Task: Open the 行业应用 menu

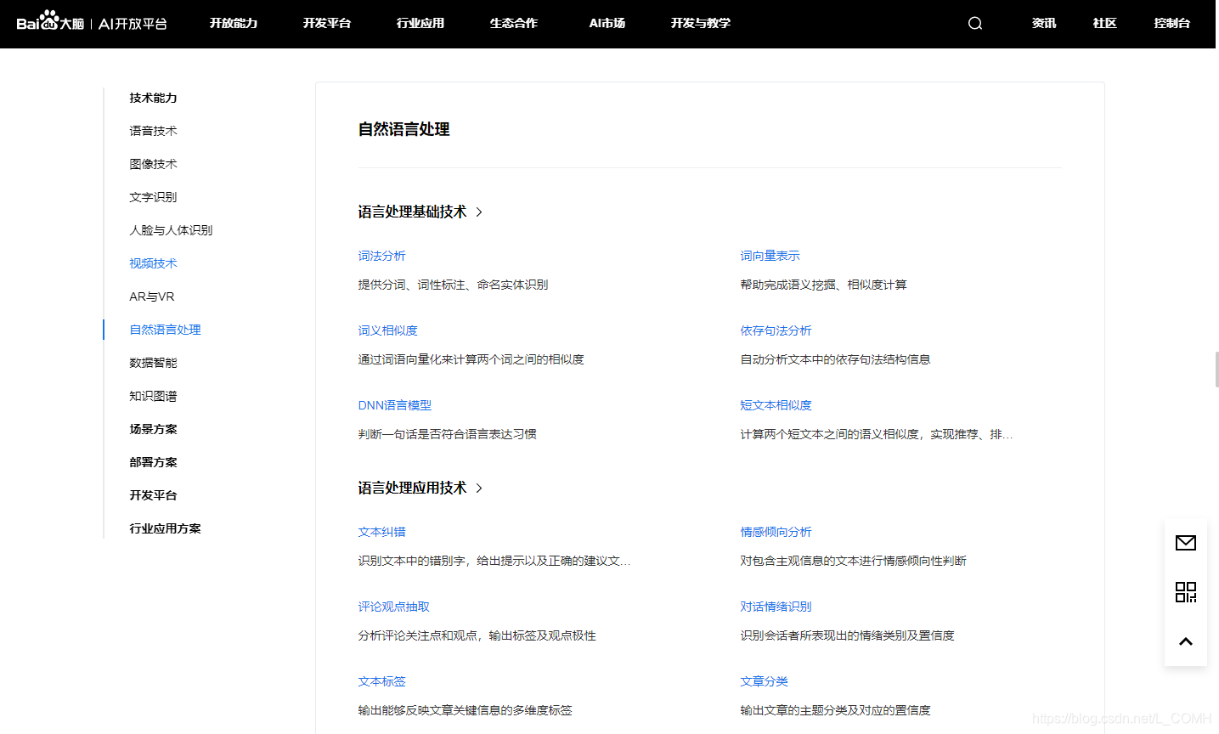Action: tap(420, 23)
